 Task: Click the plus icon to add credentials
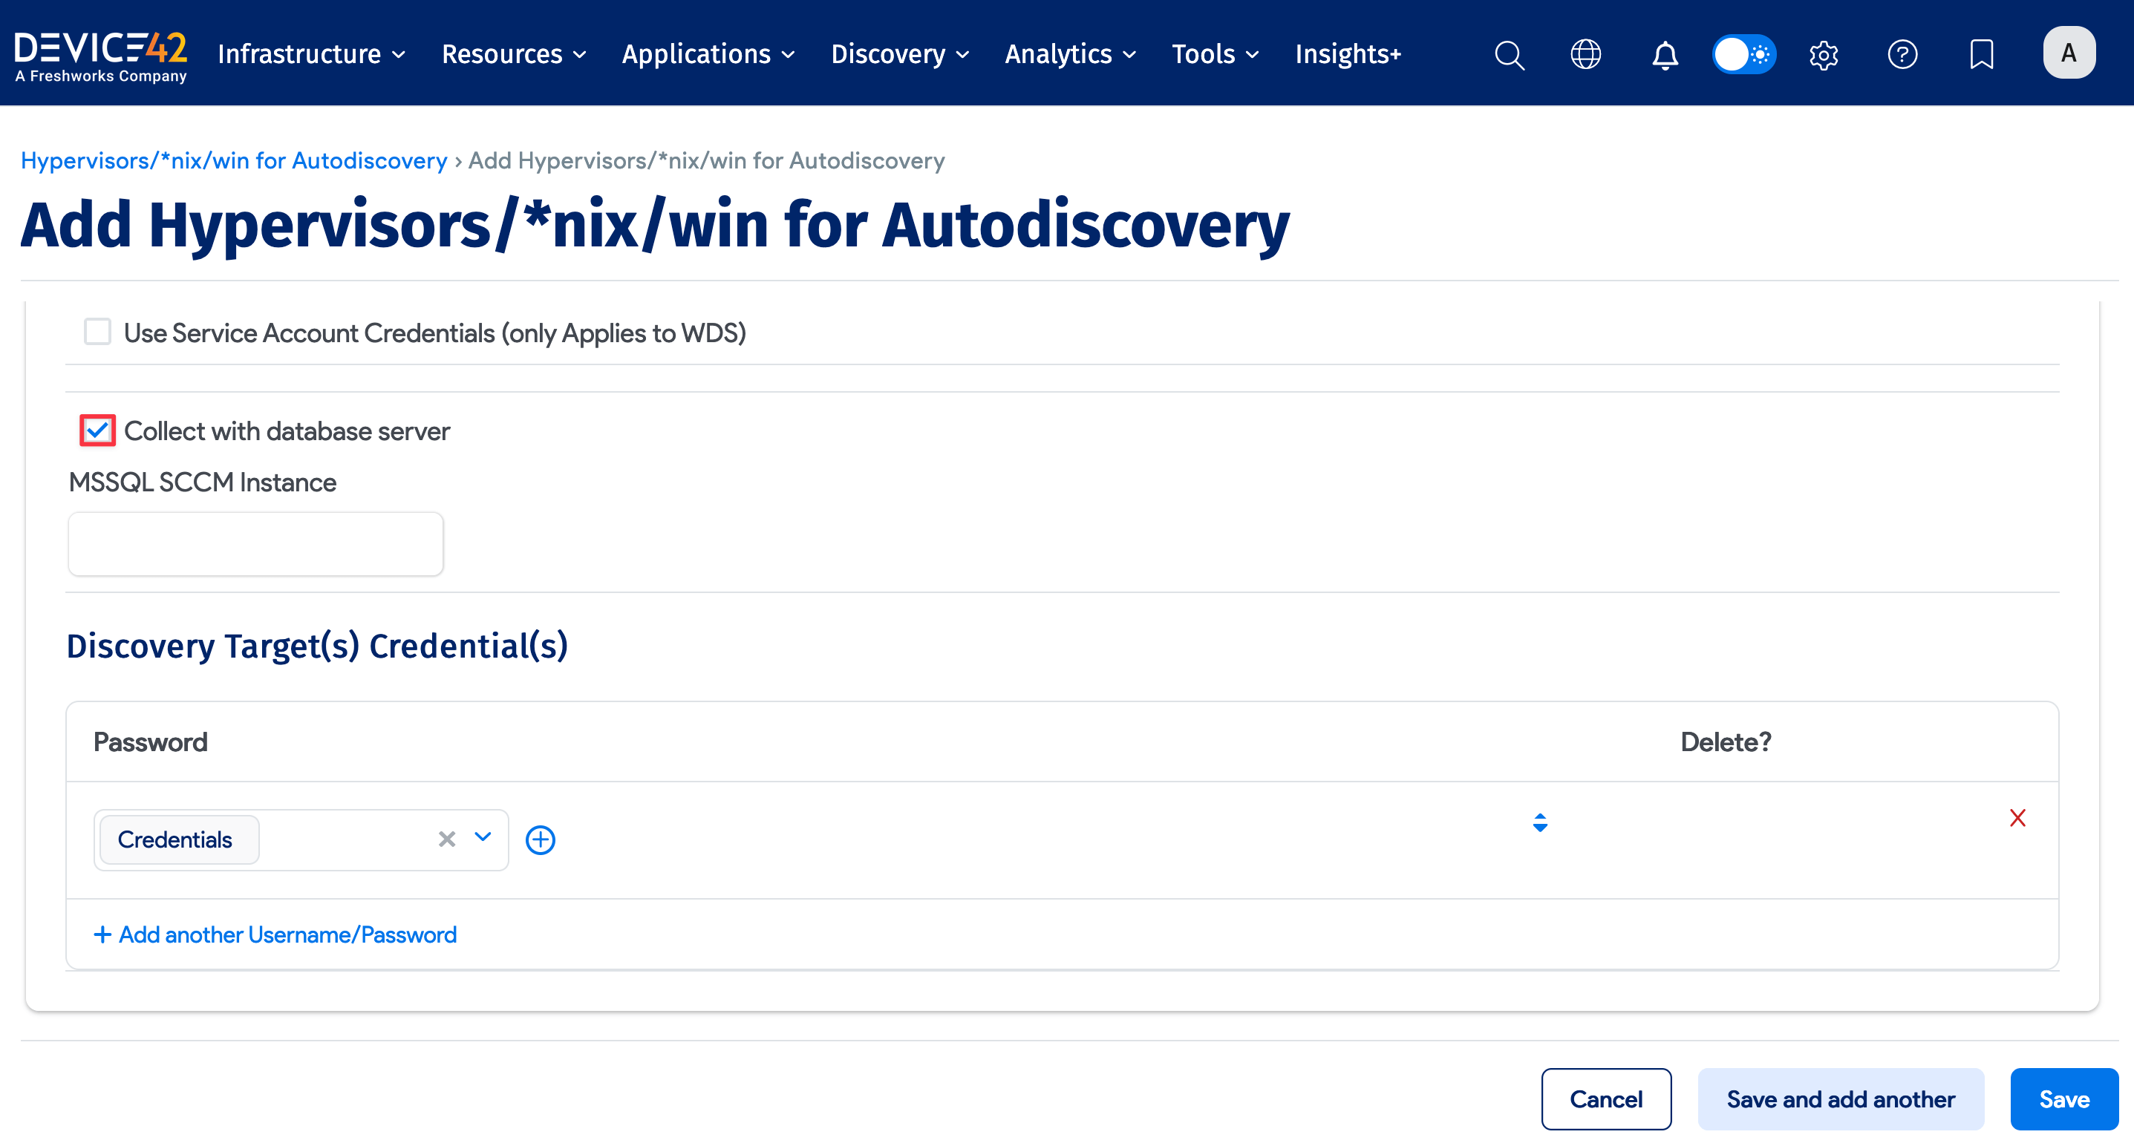pos(540,839)
